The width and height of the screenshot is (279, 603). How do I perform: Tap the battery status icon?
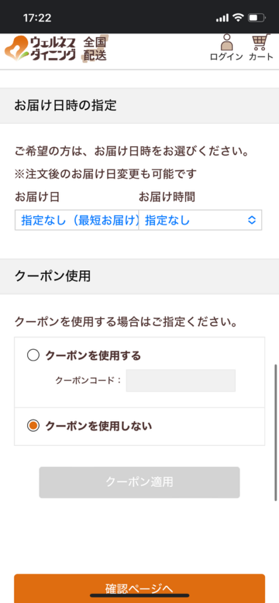point(257,17)
